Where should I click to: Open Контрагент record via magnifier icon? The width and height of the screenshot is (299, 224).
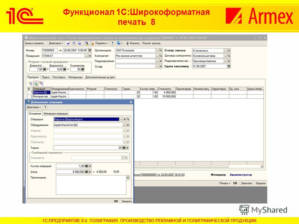[x=161, y=56]
